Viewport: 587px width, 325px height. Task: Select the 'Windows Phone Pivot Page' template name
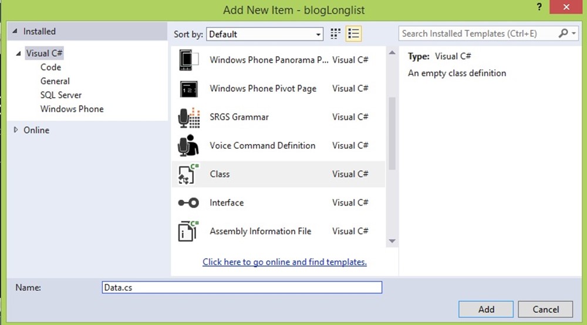click(x=263, y=88)
